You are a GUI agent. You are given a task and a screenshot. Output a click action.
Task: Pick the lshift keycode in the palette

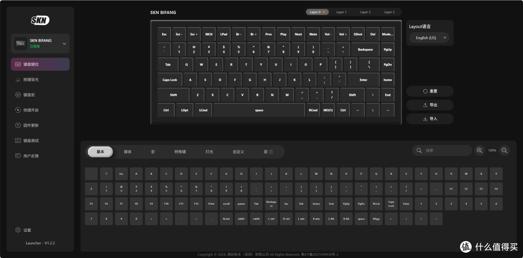click(241, 219)
